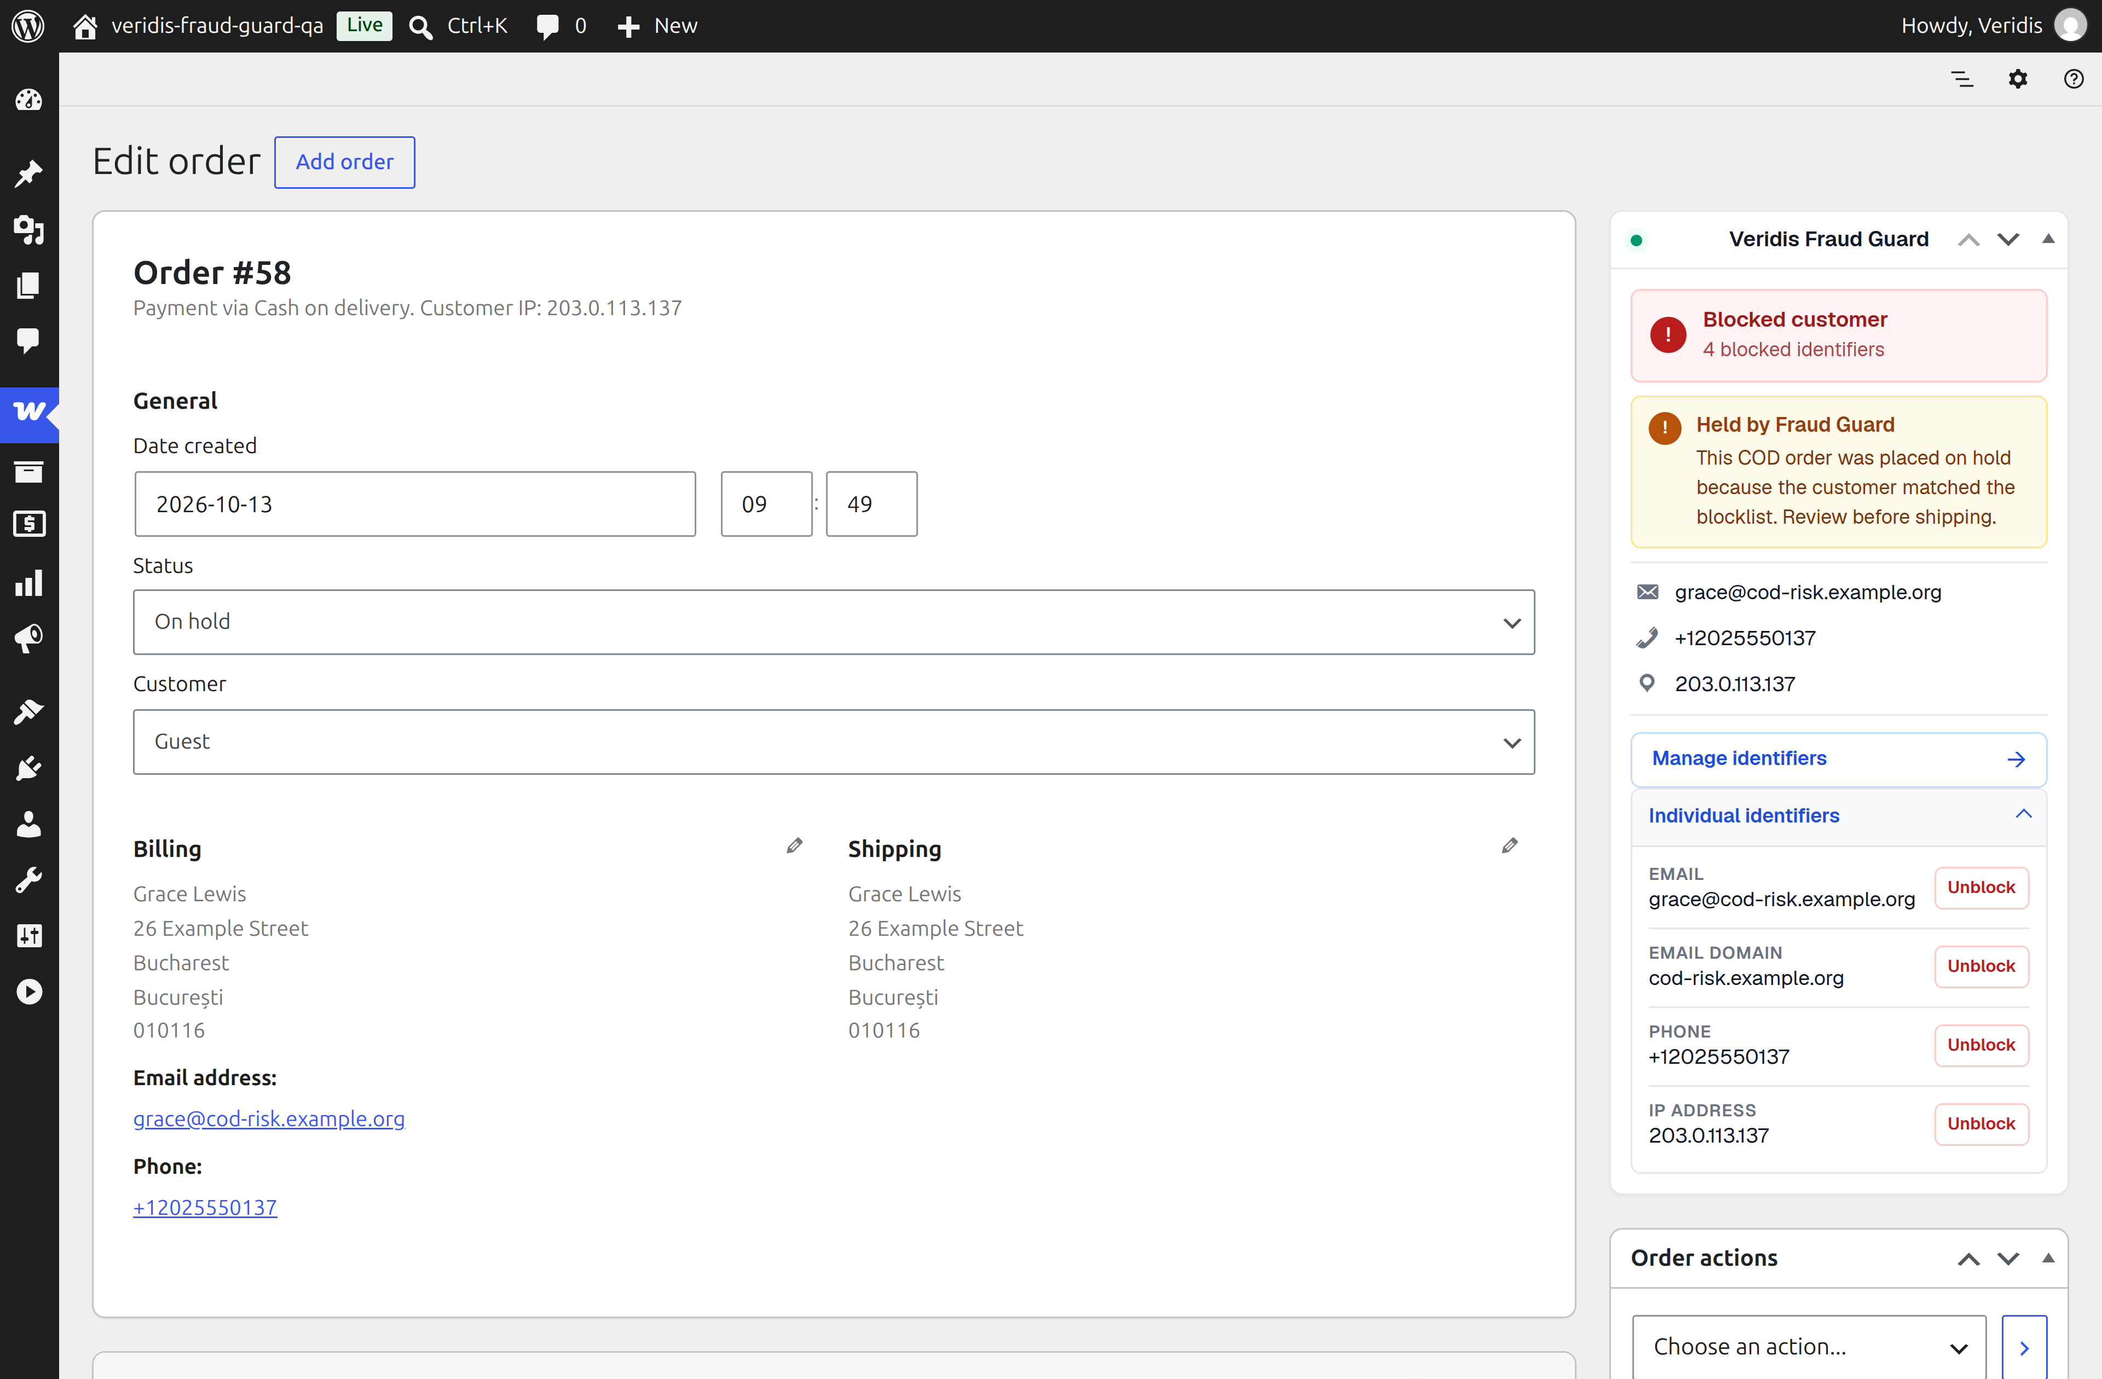Unblock the EMAIL identifier
2102x1379 pixels.
(1981, 887)
